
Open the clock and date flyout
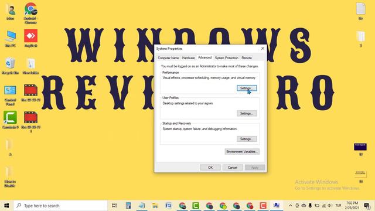[x=352, y=206]
